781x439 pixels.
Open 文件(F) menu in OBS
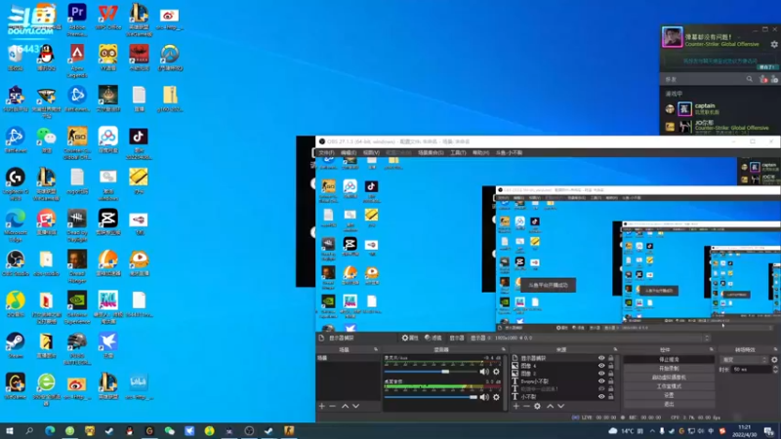[327, 153]
